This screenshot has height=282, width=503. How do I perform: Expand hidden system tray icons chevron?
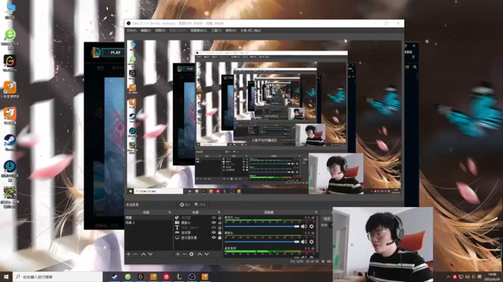coord(448,277)
